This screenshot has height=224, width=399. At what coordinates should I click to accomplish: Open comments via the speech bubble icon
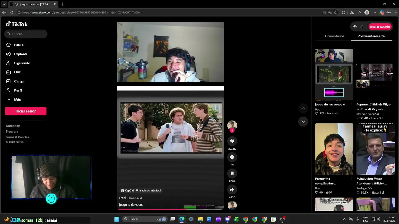(x=232, y=157)
